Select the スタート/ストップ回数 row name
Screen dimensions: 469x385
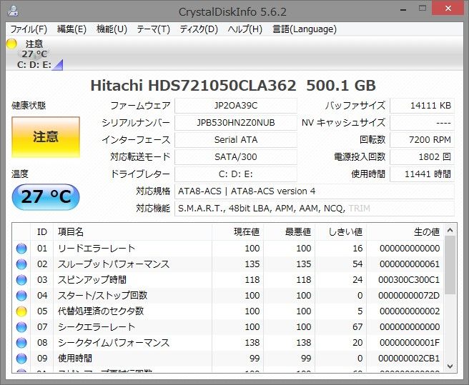coord(103,296)
